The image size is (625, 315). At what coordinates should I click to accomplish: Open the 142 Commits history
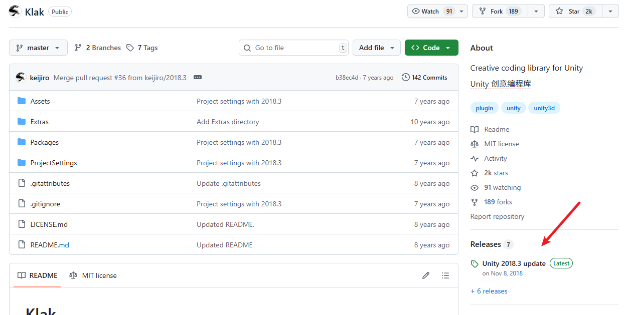424,78
